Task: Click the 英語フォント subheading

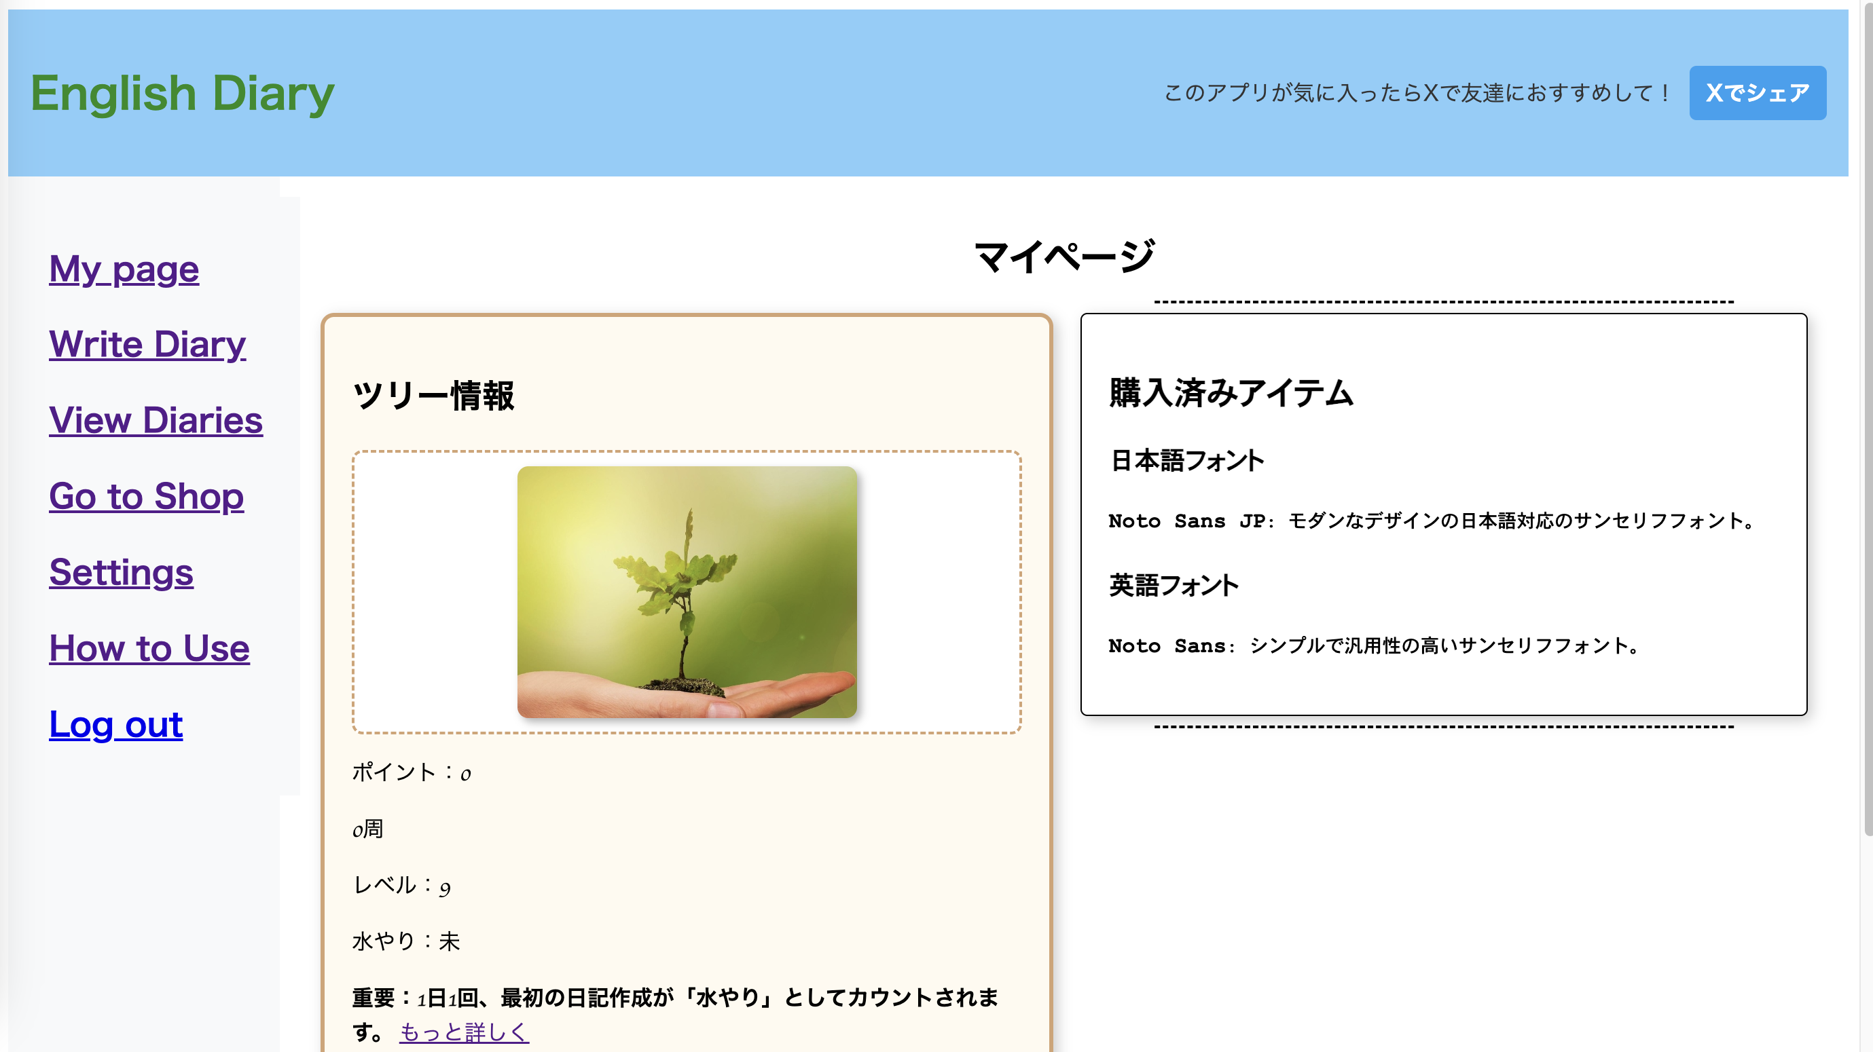Action: coord(1173,586)
